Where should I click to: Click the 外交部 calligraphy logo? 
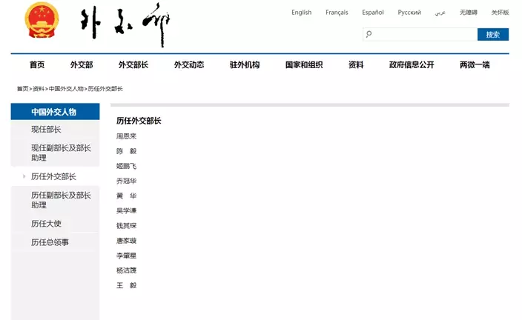click(x=125, y=27)
